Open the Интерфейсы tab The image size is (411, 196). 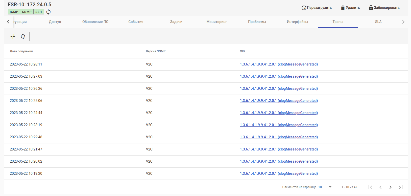[297, 22]
